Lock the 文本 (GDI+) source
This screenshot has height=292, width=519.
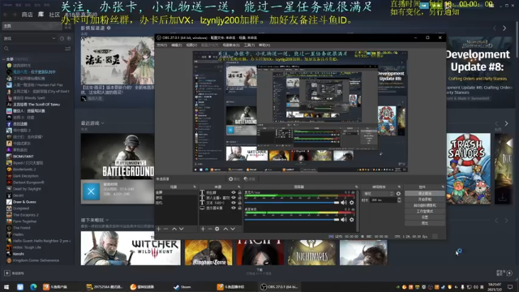(240, 203)
